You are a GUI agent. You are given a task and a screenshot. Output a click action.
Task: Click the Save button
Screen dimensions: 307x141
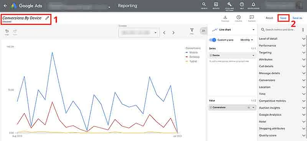[283, 18]
